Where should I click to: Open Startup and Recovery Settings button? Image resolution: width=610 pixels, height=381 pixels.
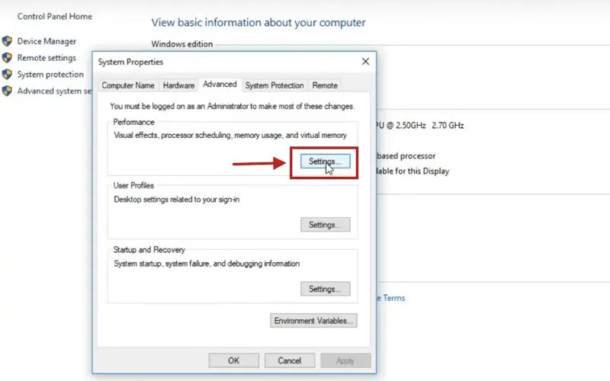326,289
